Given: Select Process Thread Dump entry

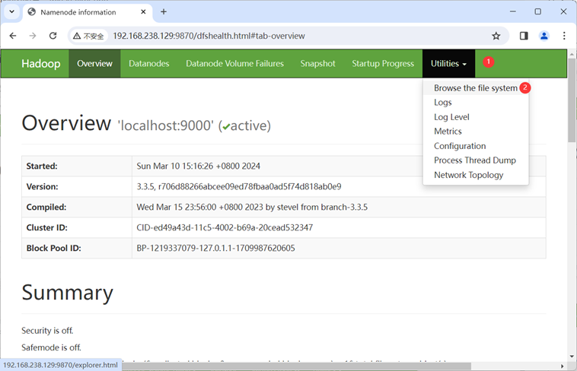Looking at the screenshot, I should point(475,160).
